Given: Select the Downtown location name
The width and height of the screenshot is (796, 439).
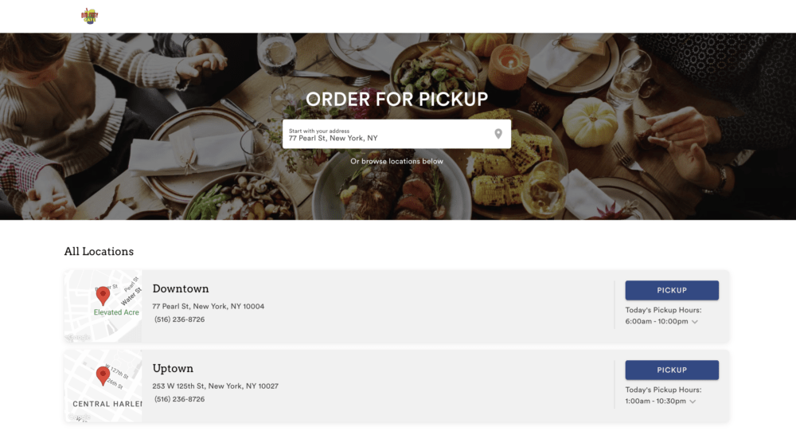Looking at the screenshot, I should (181, 288).
